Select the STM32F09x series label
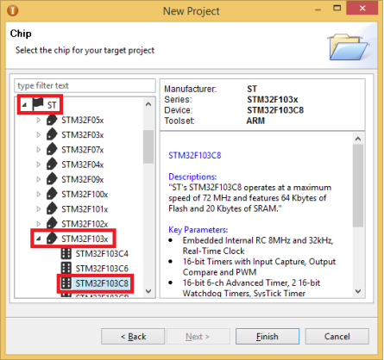Viewport: 384px width, 360px height. (x=83, y=180)
